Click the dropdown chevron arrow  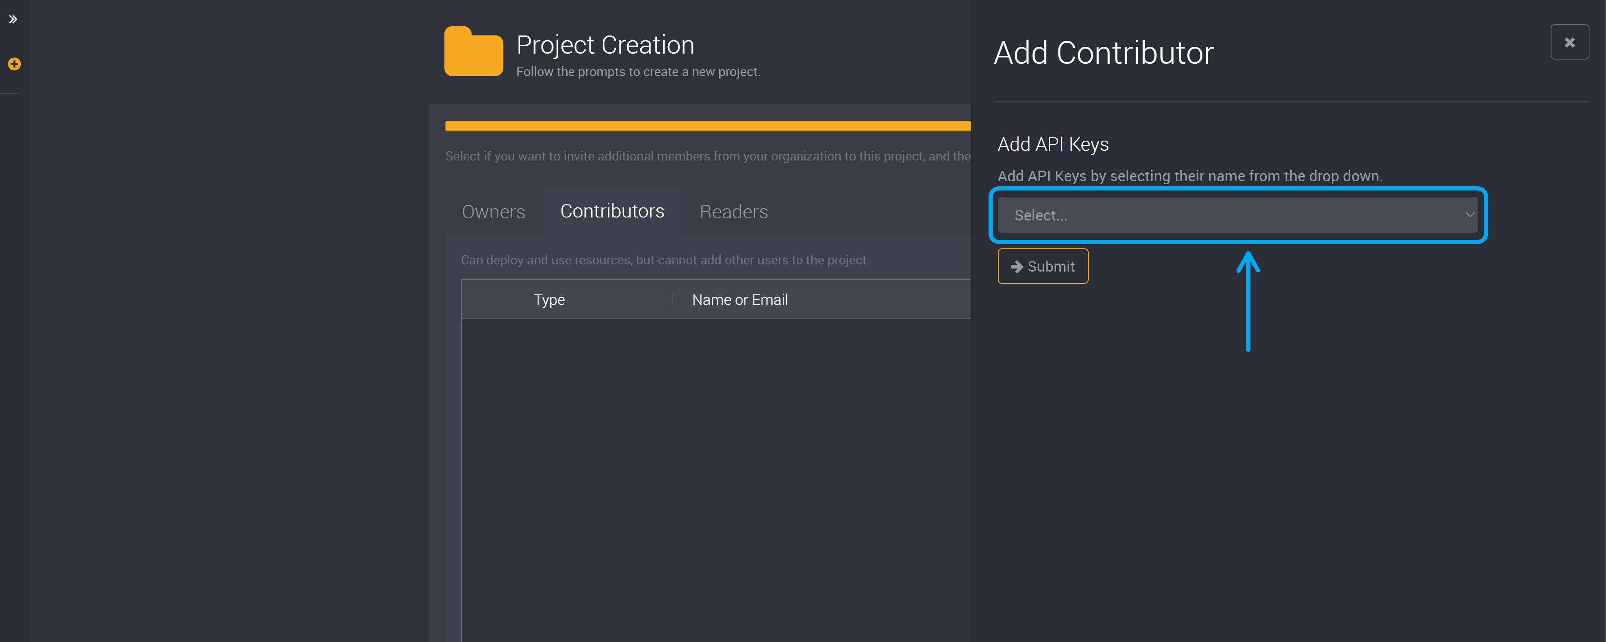[x=1469, y=215]
